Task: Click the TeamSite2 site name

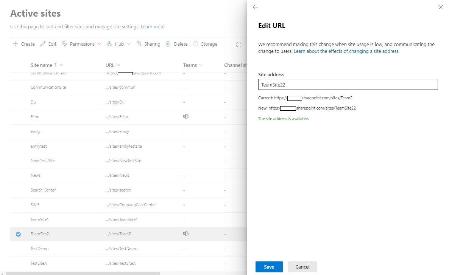Action: 40,234
